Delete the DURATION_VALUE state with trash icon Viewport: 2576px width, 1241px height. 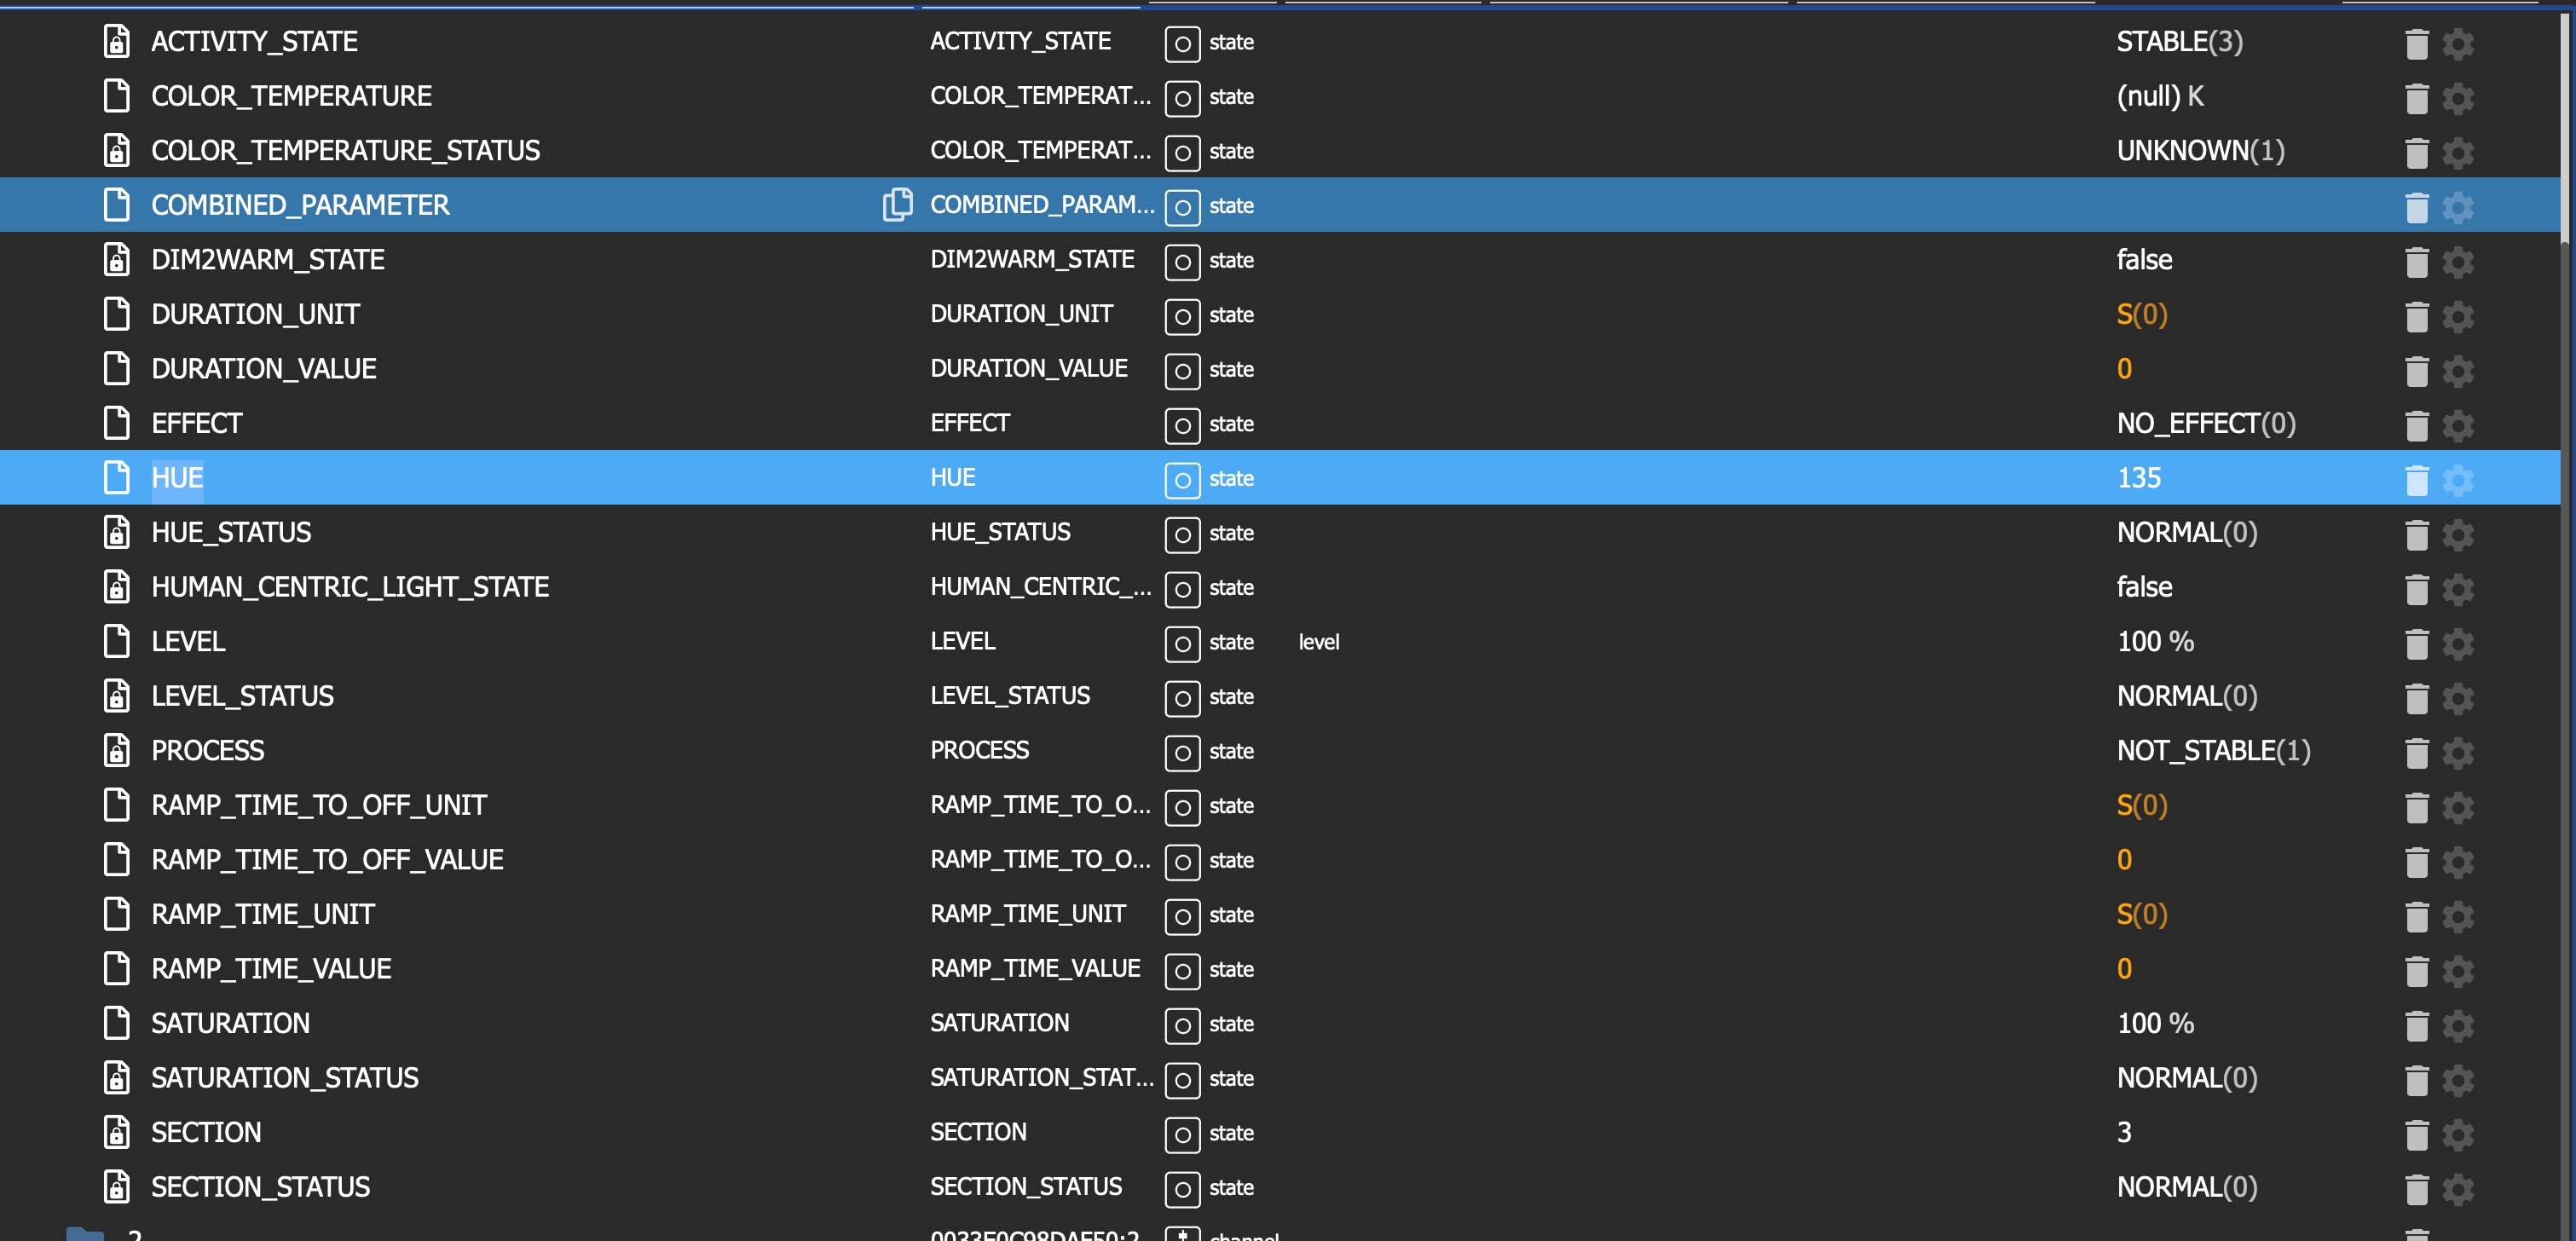click(x=2416, y=371)
